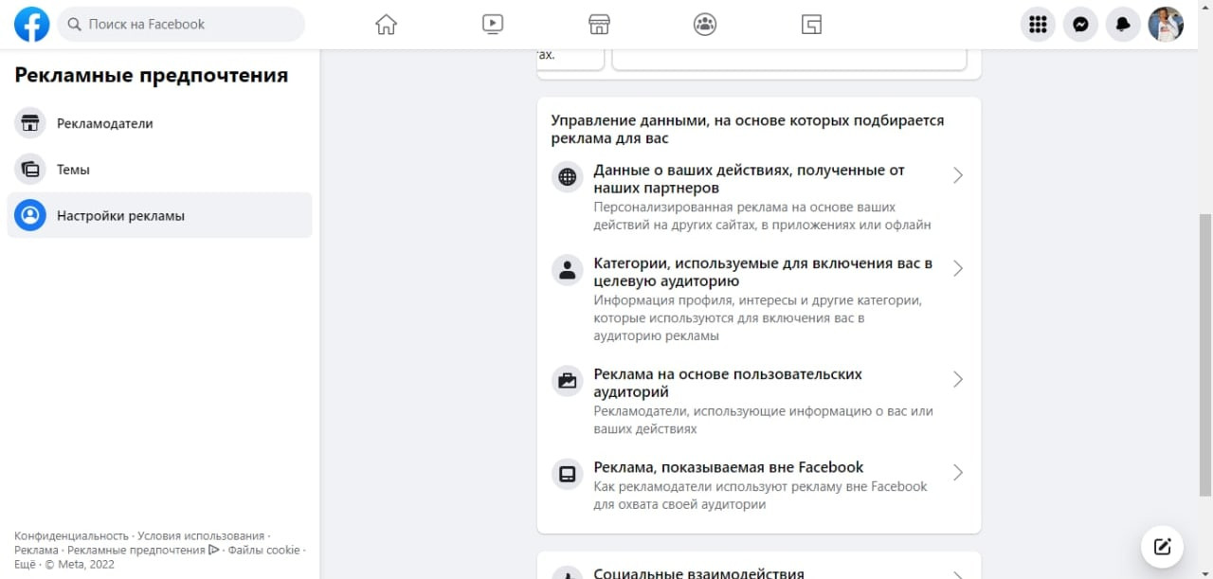
Task: Open the Gaming icon in top bar
Action: 811,25
